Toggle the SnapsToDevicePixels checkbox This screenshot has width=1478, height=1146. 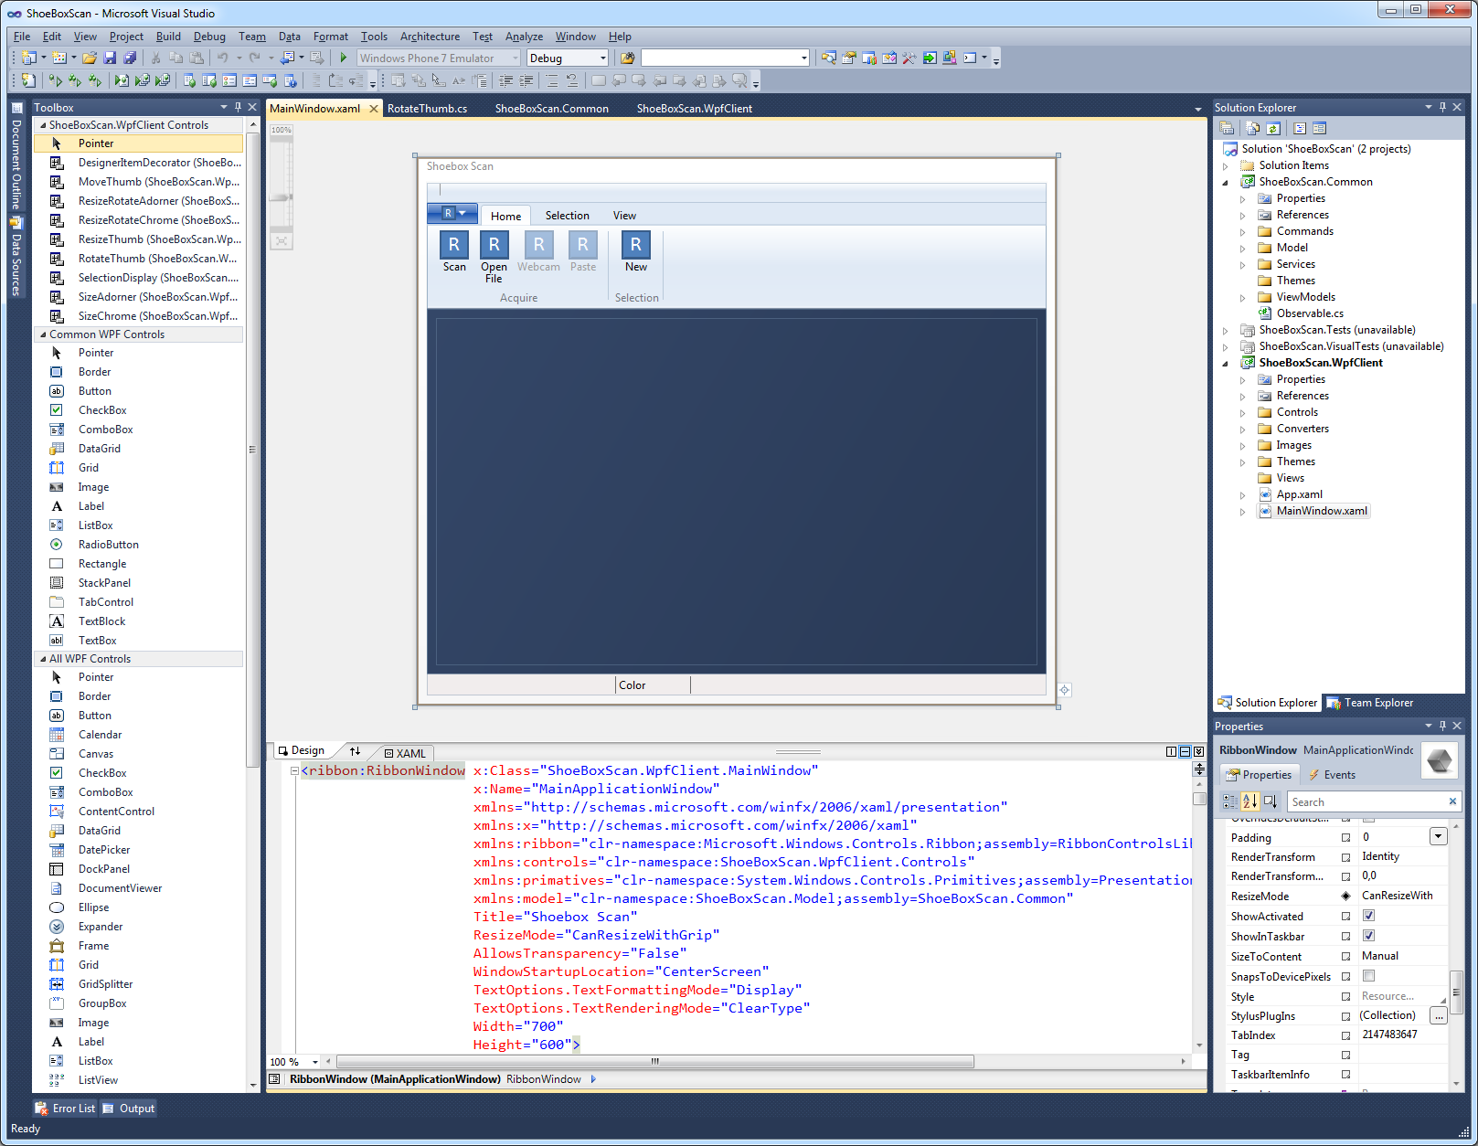pos(1368,976)
